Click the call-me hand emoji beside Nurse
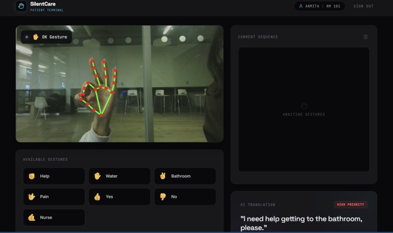This screenshot has width=393, height=233. (32, 217)
